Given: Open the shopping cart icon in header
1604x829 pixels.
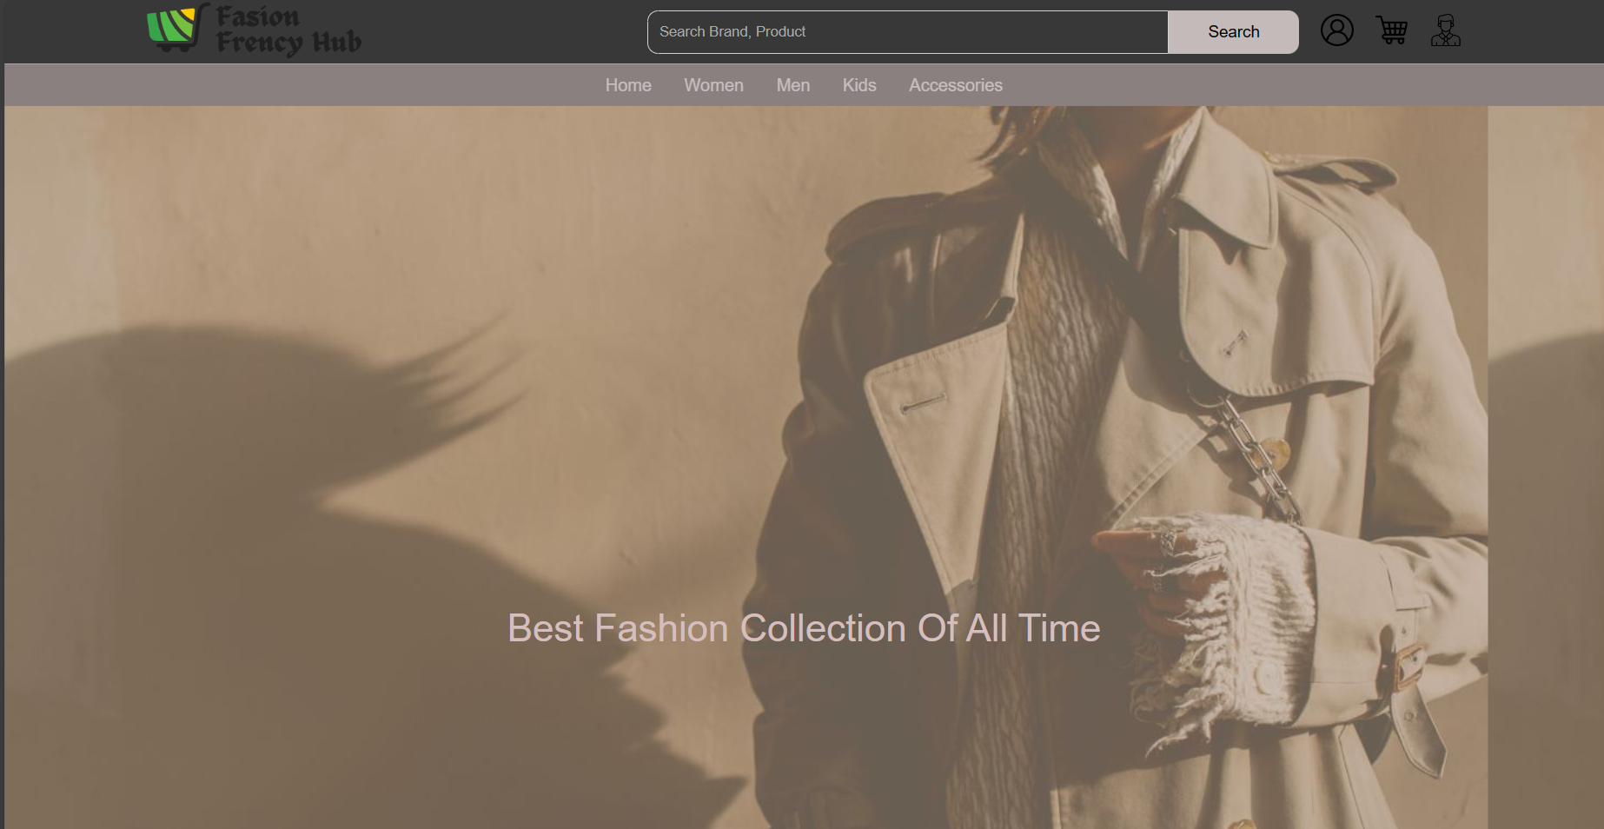Looking at the screenshot, I should coord(1392,30).
